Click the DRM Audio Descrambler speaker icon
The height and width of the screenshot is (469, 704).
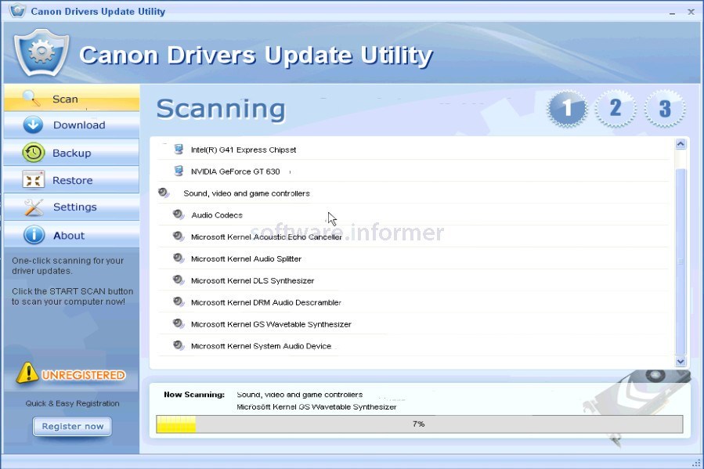point(179,301)
